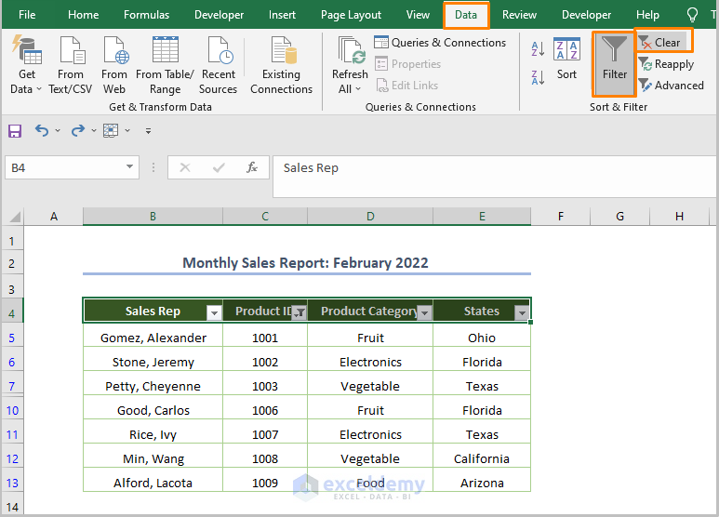Viewport: 719px width, 517px height.
Task: Click the Filter funnel button
Action: [614, 62]
